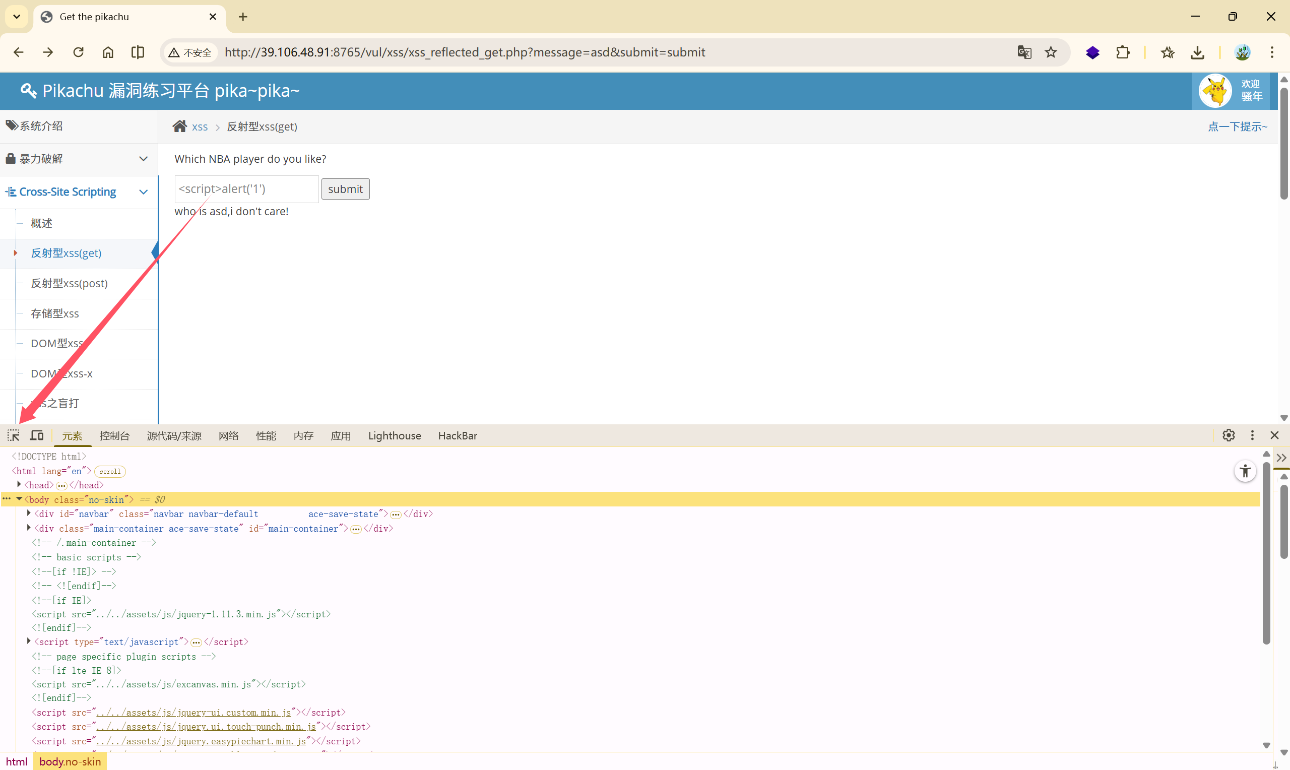
Task: Click the 点一下提示~ hint link
Action: [1237, 126]
